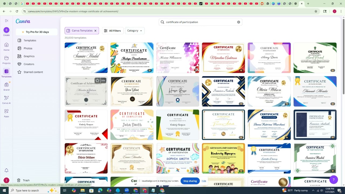Open Samira Hadid blue certificate template
This screenshot has width=345, height=194.
[x=86, y=58]
